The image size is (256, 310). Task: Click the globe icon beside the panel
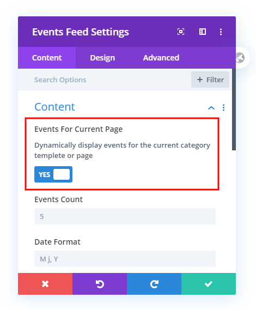[x=240, y=58]
